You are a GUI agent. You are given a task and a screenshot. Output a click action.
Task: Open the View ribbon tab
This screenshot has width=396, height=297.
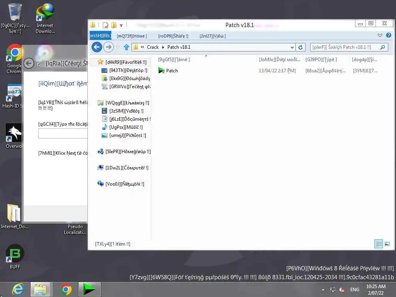[x=213, y=36]
